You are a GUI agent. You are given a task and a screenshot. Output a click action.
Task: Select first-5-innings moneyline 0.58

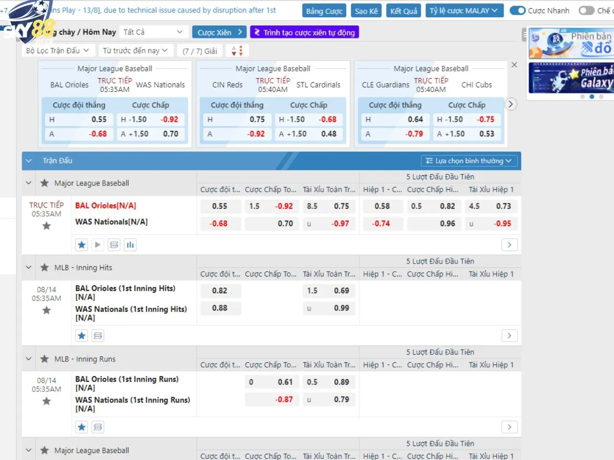[382, 206]
